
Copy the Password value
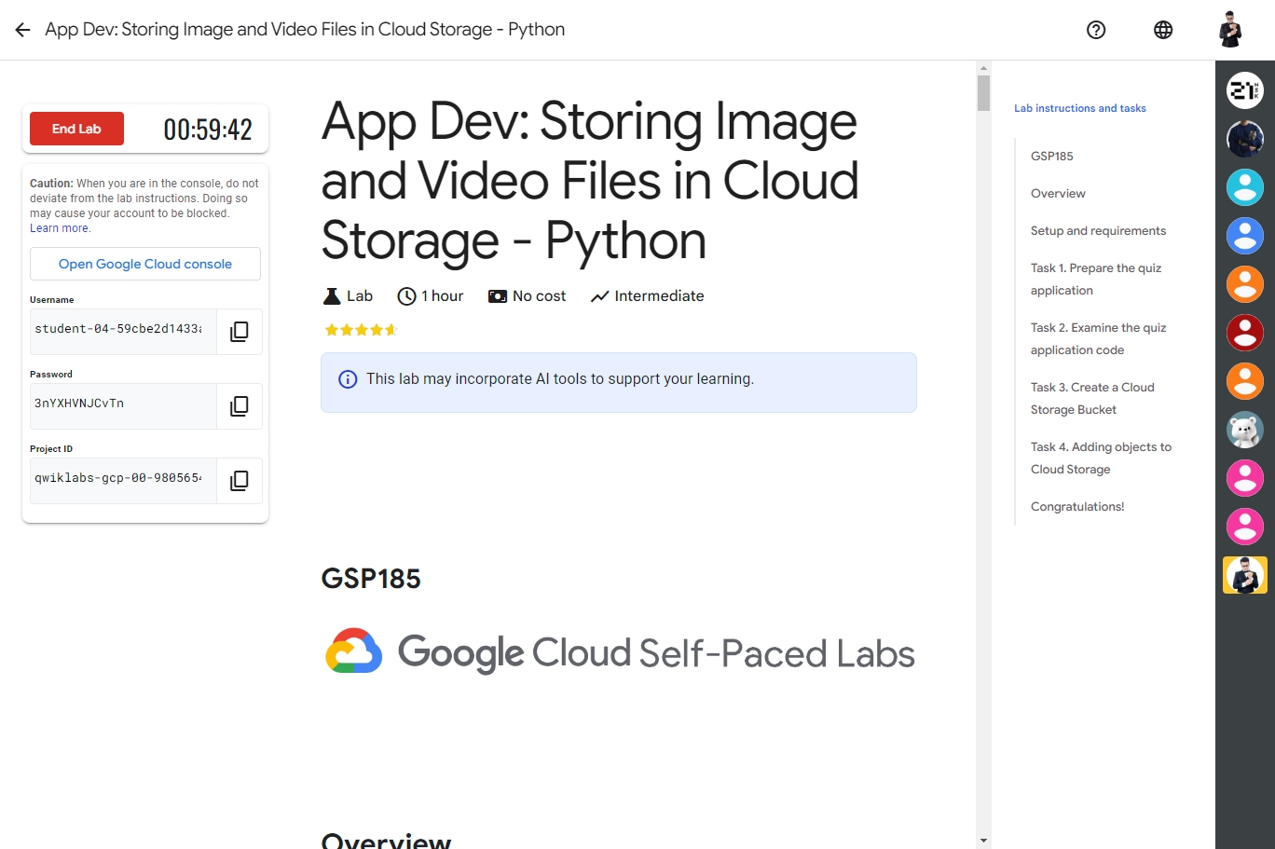point(240,406)
